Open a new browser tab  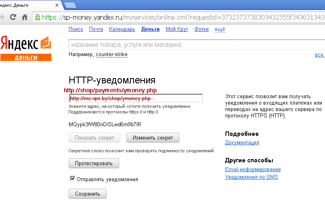click(x=70, y=5)
